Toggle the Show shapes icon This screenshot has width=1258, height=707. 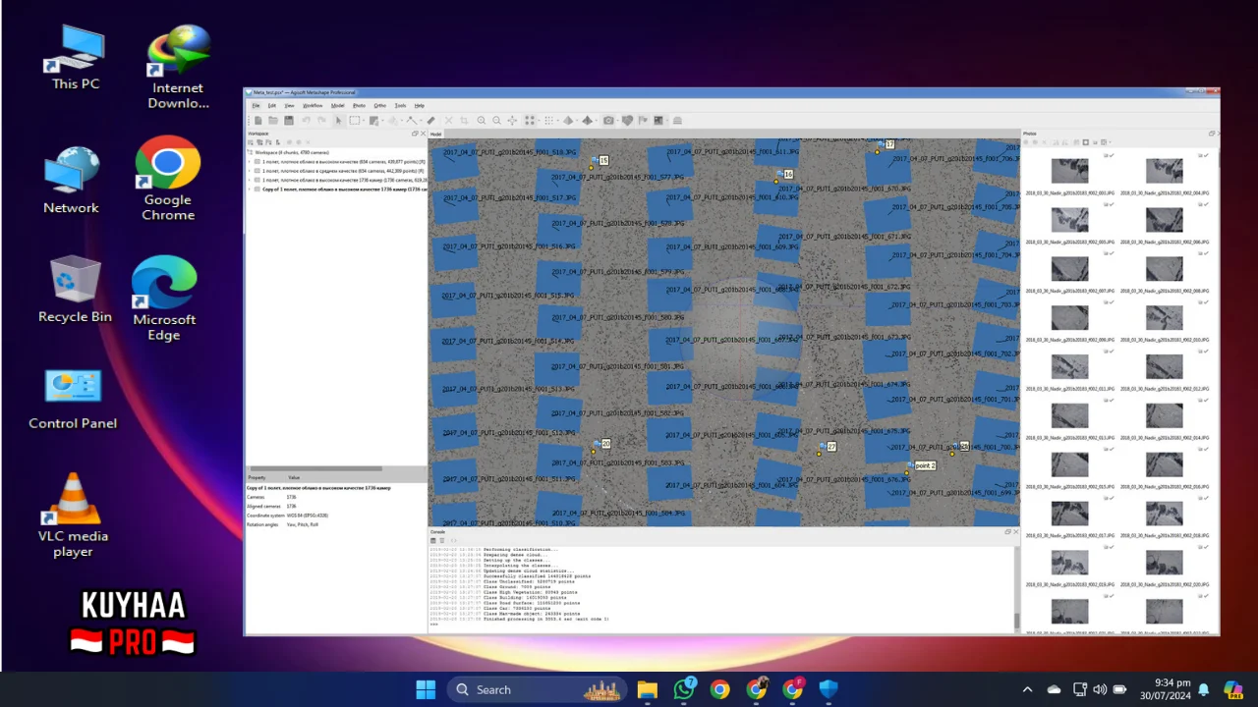(627, 121)
